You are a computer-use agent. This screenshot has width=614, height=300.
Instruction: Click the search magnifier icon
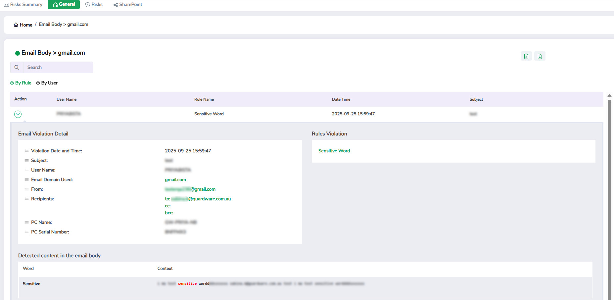click(x=17, y=67)
